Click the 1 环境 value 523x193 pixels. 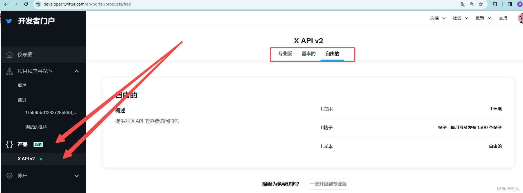coord(496,109)
